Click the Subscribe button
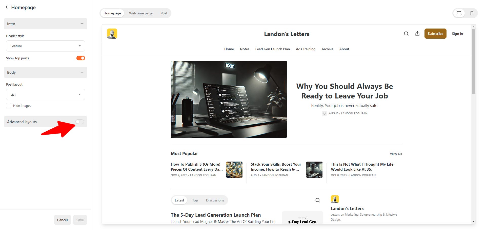This screenshot has width=486, height=230. pos(435,34)
